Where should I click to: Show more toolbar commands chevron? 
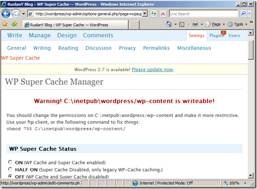[x=251, y=22]
